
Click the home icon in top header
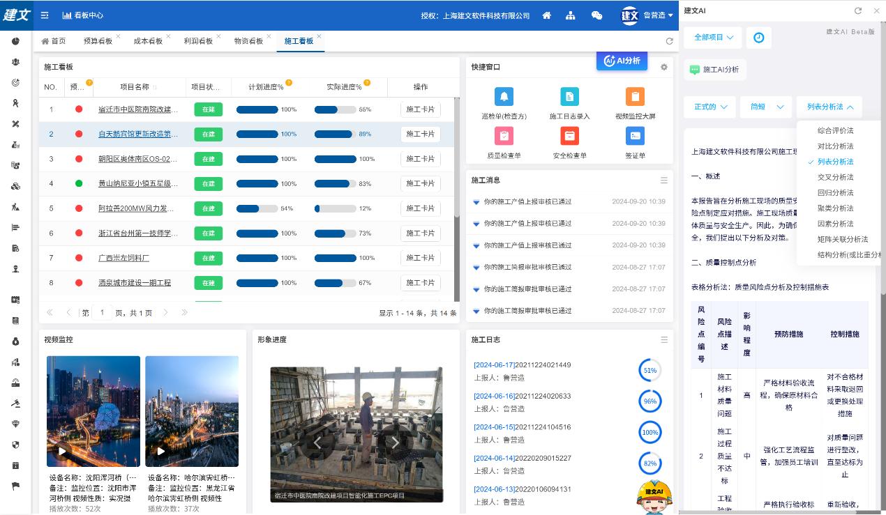point(547,15)
